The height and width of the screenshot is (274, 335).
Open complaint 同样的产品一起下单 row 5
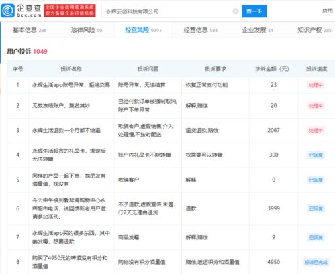[x=69, y=180]
